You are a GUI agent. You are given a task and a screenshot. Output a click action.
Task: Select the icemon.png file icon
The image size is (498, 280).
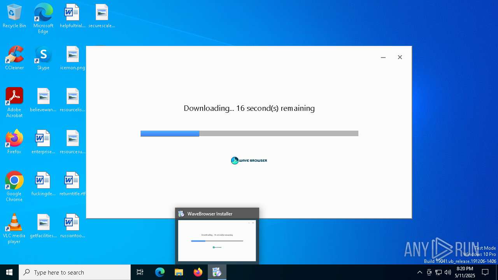click(72, 58)
